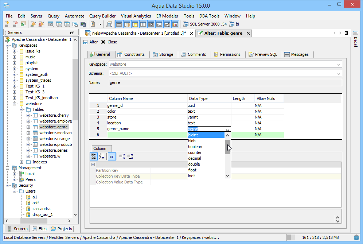Click the scroll tabs right arrow
The width and height of the screenshot is (363, 244).
tap(340, 33)
